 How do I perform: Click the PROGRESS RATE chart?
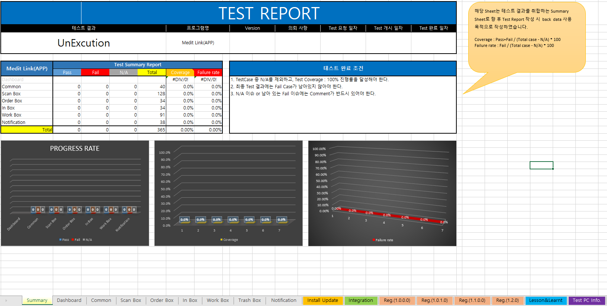pyautogui.click(x=75, y=193)
